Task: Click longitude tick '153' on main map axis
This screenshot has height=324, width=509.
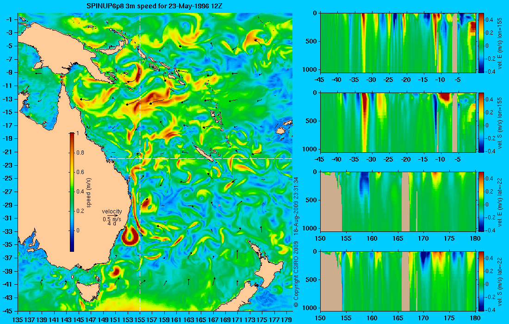Action: pyautogui.click(x=128, y=320)
